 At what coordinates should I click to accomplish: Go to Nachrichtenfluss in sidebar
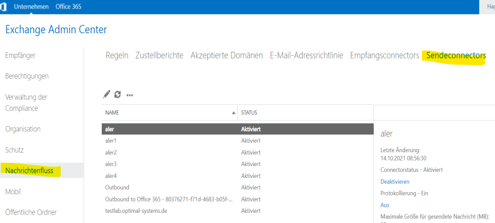pyautogui.click(x=29, y=171)
